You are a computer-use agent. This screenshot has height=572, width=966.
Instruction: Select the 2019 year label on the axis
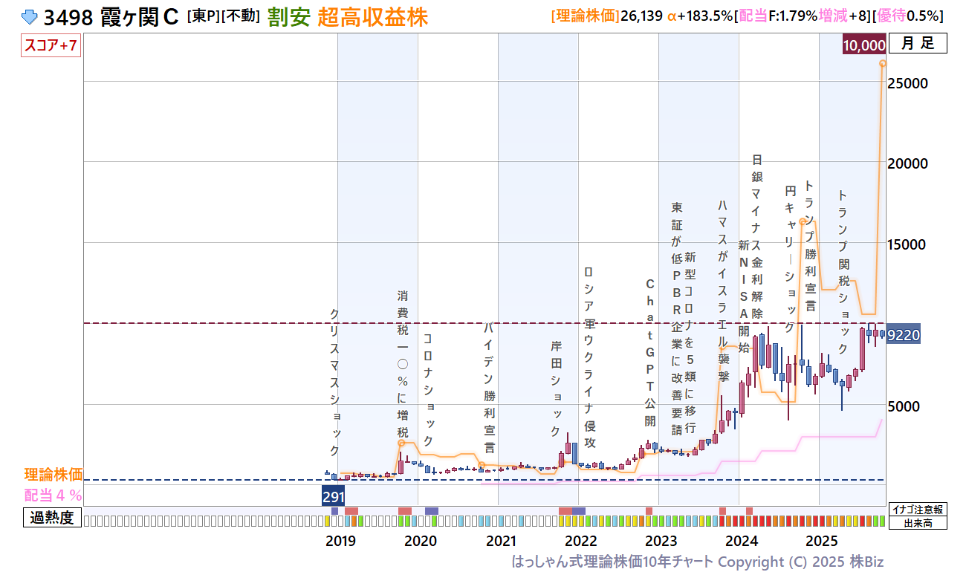click(340, 540)
